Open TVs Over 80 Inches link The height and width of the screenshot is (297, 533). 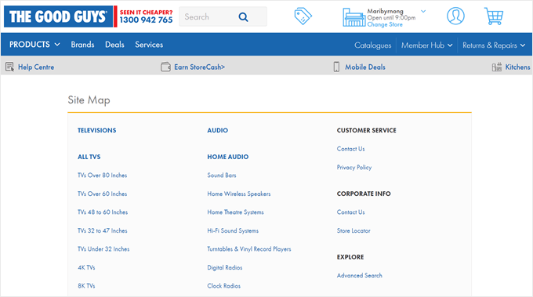103,176
